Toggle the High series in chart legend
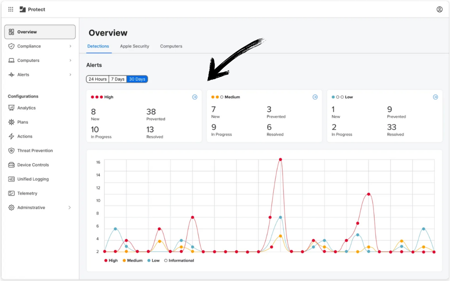This screenshot has height=281, width=450. click(x=111, y=260)
